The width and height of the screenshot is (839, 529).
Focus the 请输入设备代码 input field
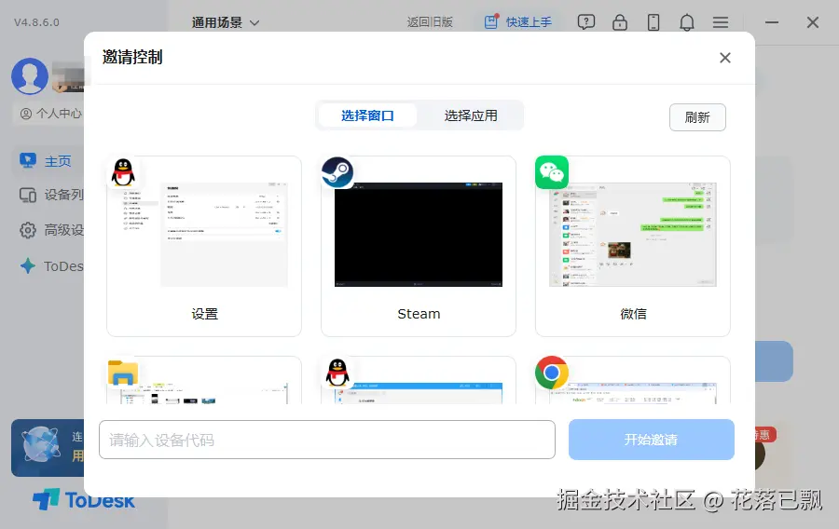327,440
